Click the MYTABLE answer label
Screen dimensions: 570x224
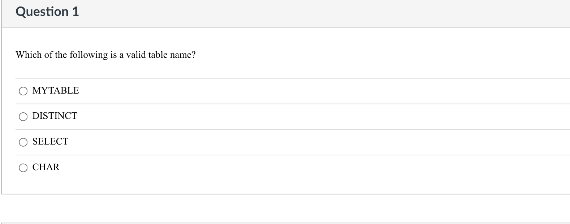pyautogui.click(x=55, y=91)
